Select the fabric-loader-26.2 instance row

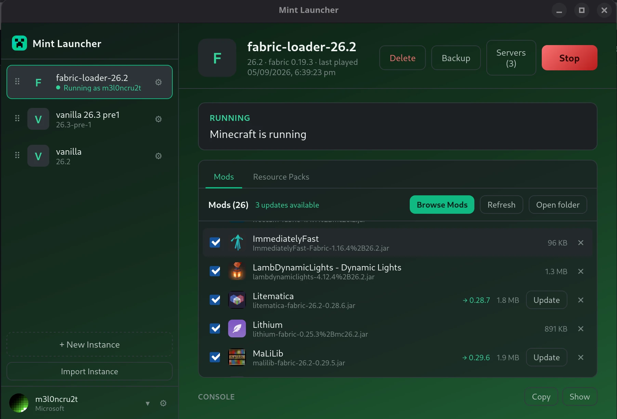pyautogui.click(x=90, y=82)
